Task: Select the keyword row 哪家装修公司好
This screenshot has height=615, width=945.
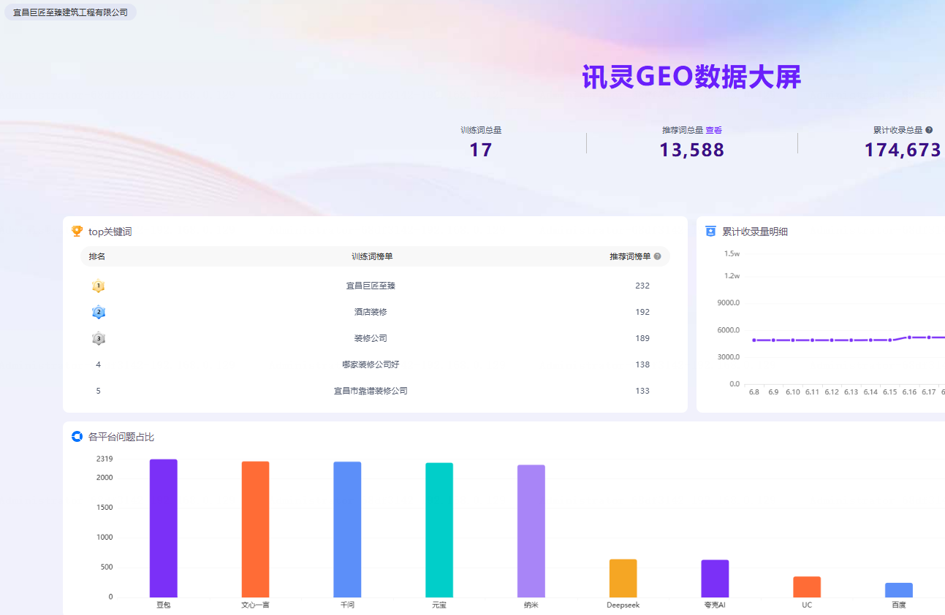Action: click(x=375, y=364)
